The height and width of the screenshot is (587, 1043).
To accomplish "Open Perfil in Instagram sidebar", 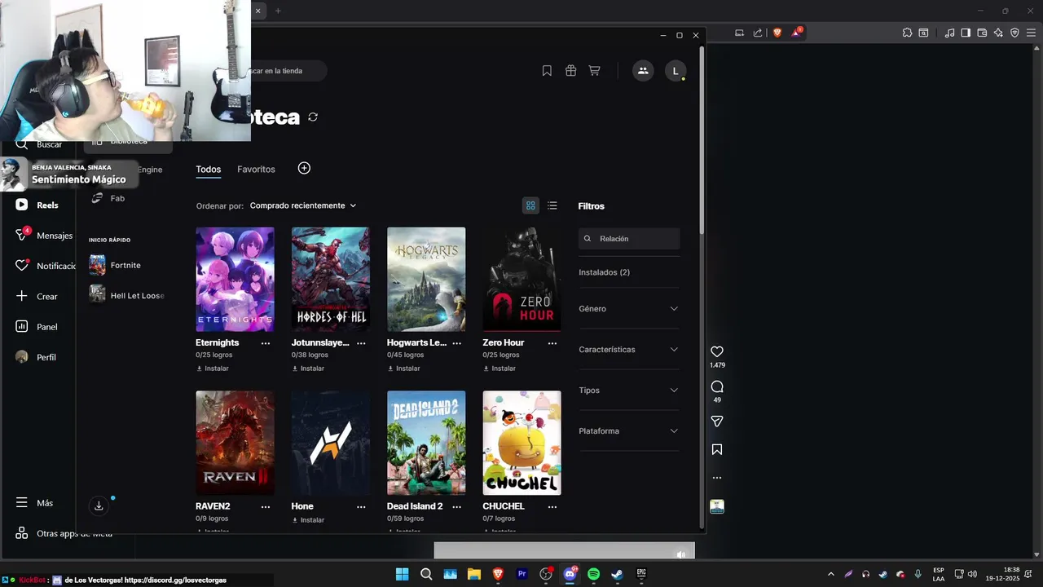I will click(36, 357).
